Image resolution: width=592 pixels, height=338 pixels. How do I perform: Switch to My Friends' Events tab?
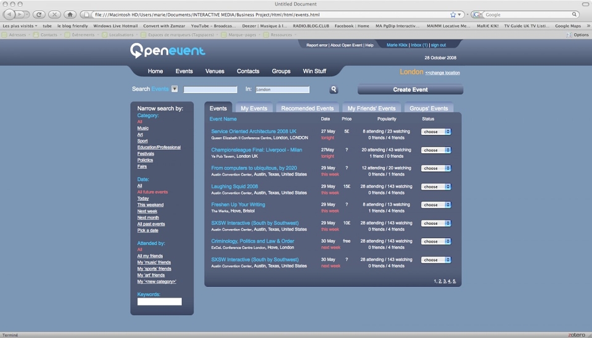point(371,108)
